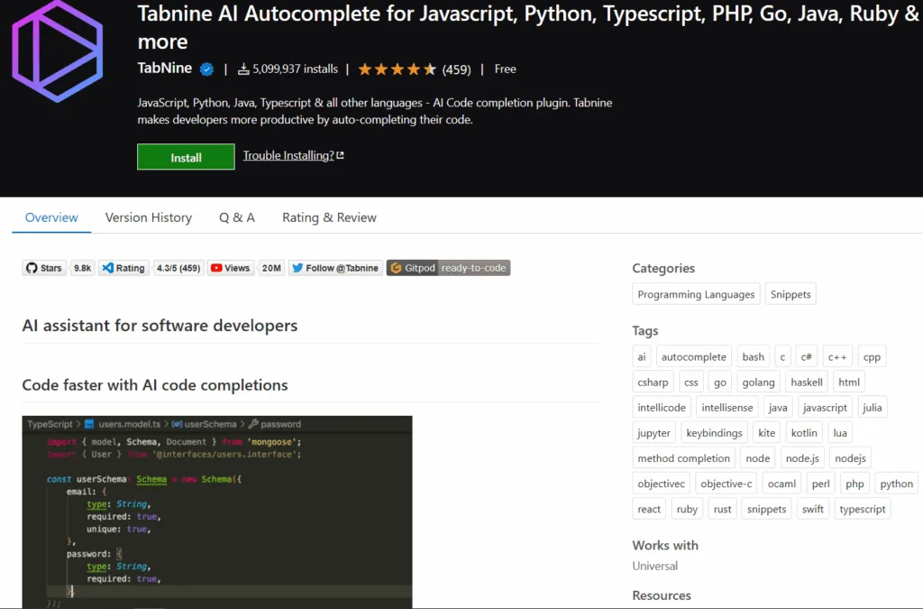Select the Overview tab
Image resolution: width=923 pixels, height=609 pixels.
click(51, 217)
